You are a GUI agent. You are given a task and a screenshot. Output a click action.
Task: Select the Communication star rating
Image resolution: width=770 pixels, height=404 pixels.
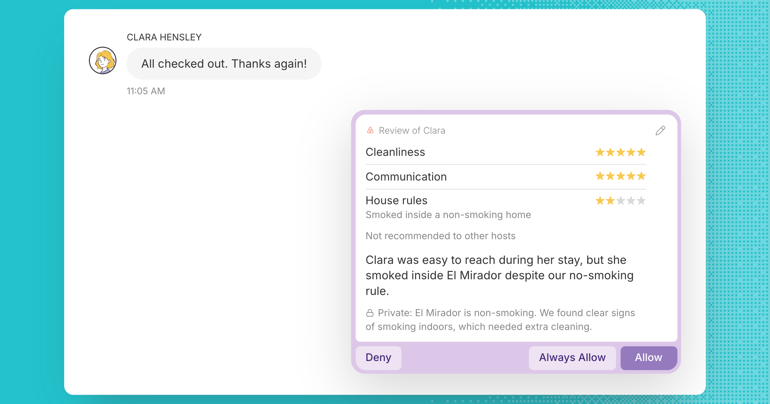620,176
